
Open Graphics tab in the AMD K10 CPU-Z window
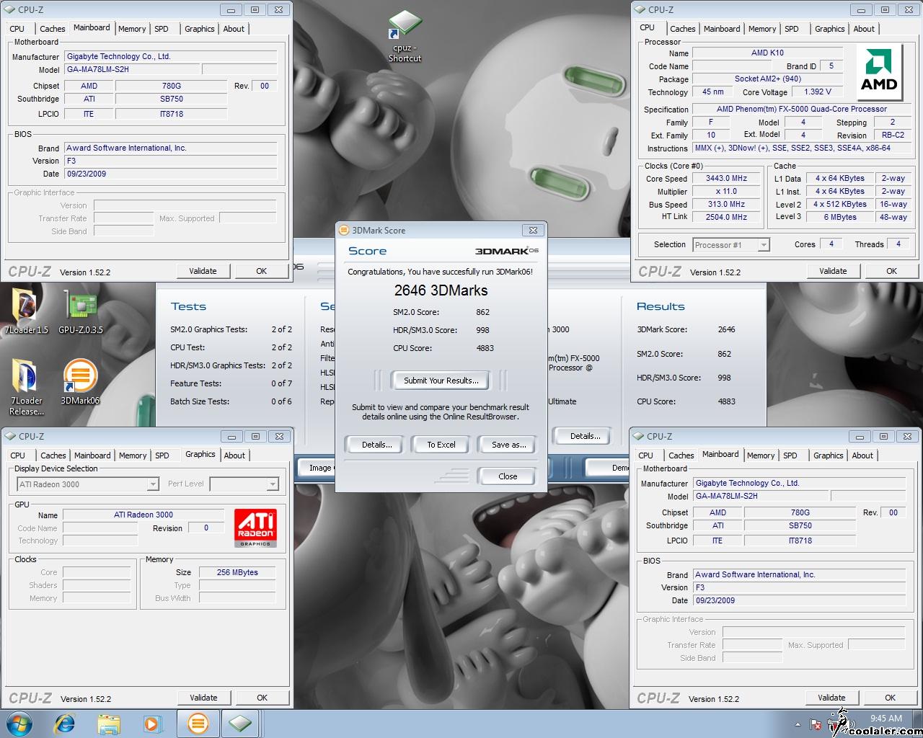[x=829, y=29]
